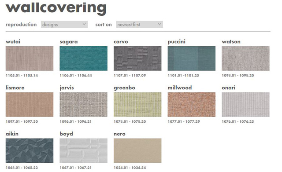The width and height of the screenshot is (282, 172).
Task: Open the corvo textured gray swatch
Action: (x=137, y=59)
